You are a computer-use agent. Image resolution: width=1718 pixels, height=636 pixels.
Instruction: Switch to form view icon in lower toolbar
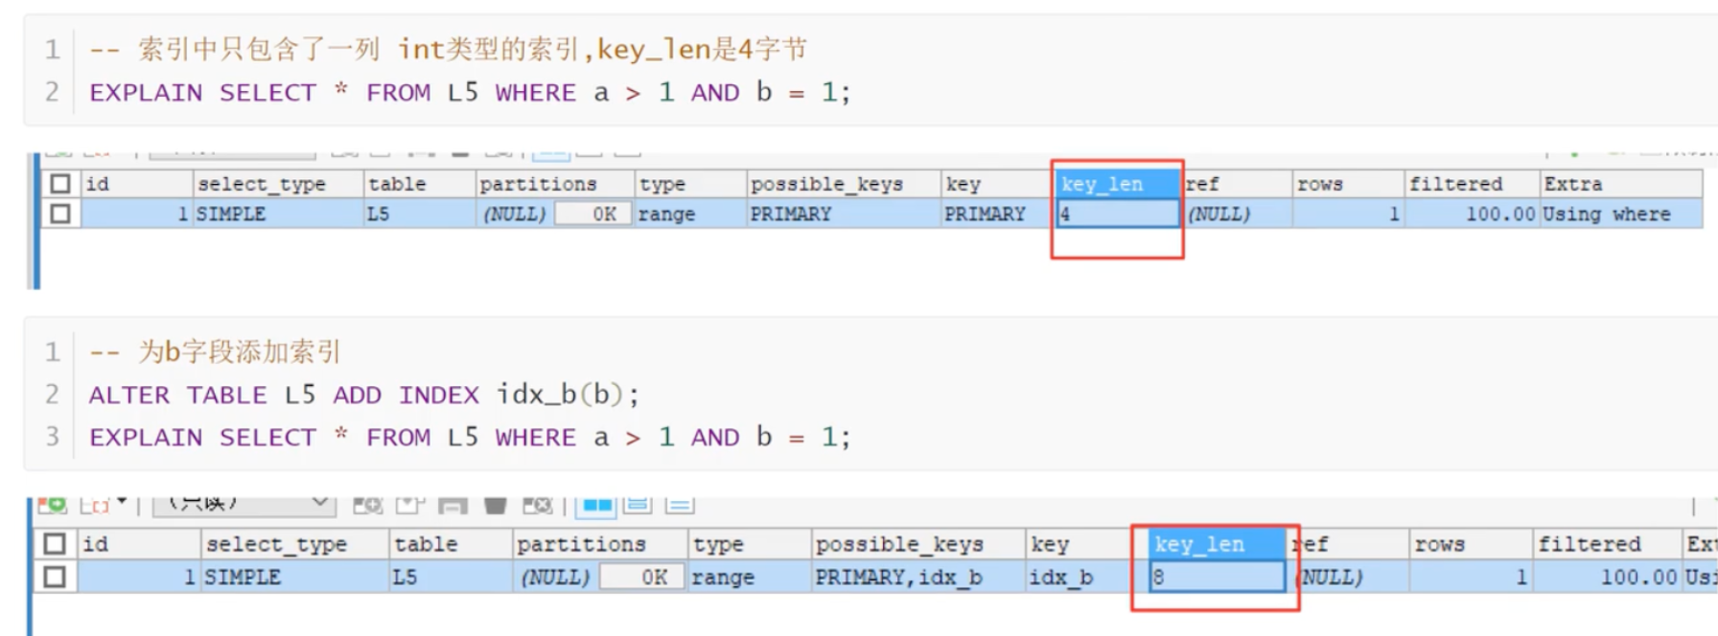[638, 504]
